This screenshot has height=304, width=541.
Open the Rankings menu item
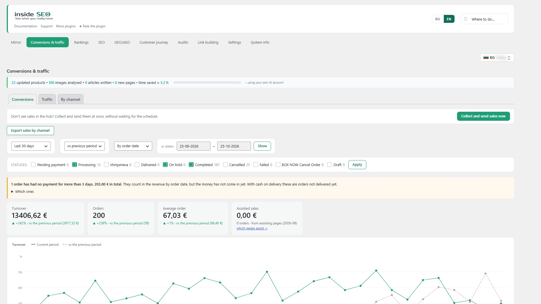[81, 43]
